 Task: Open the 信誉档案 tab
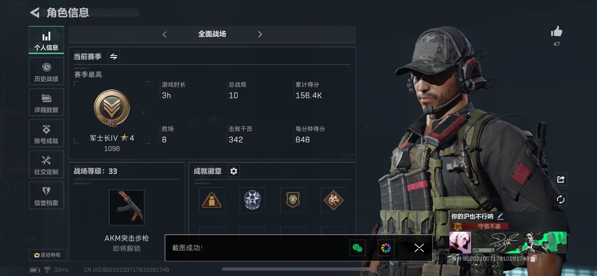click(46, 196)
